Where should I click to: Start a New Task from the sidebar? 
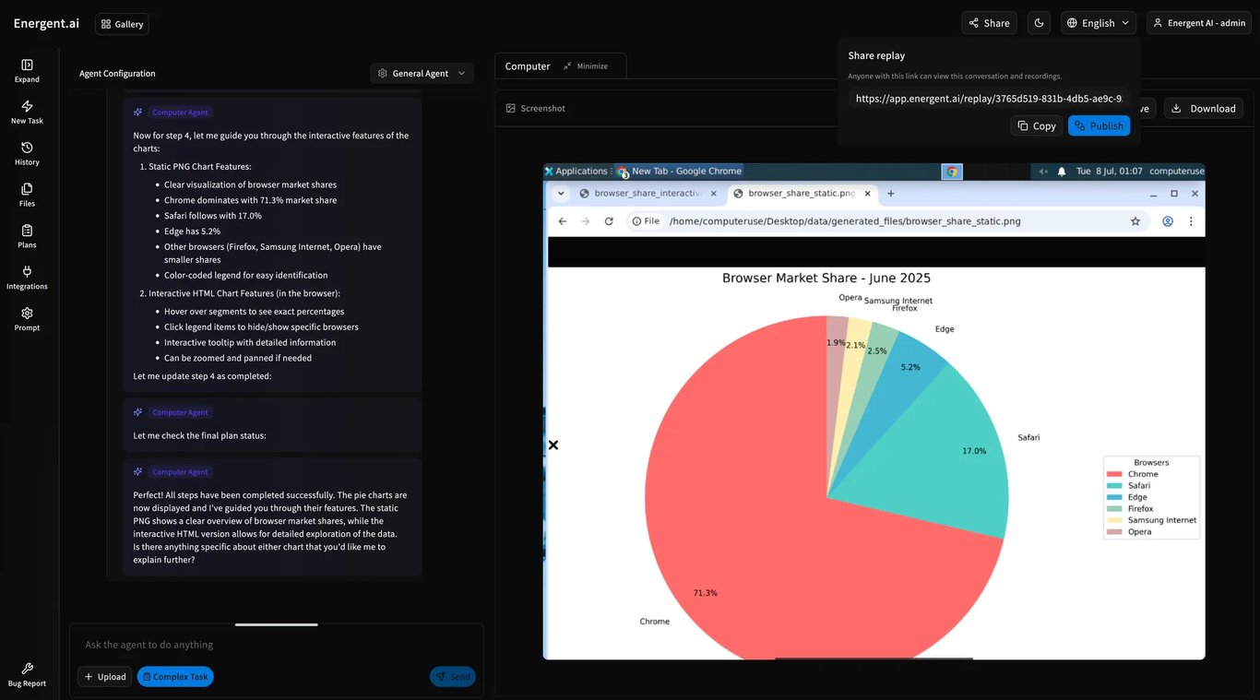(x=27, y=113)
